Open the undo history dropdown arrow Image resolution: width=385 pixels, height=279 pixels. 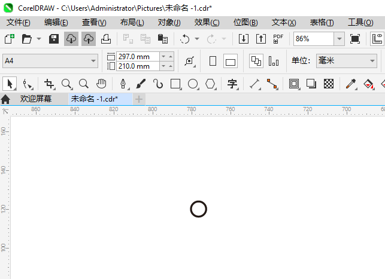197,39
